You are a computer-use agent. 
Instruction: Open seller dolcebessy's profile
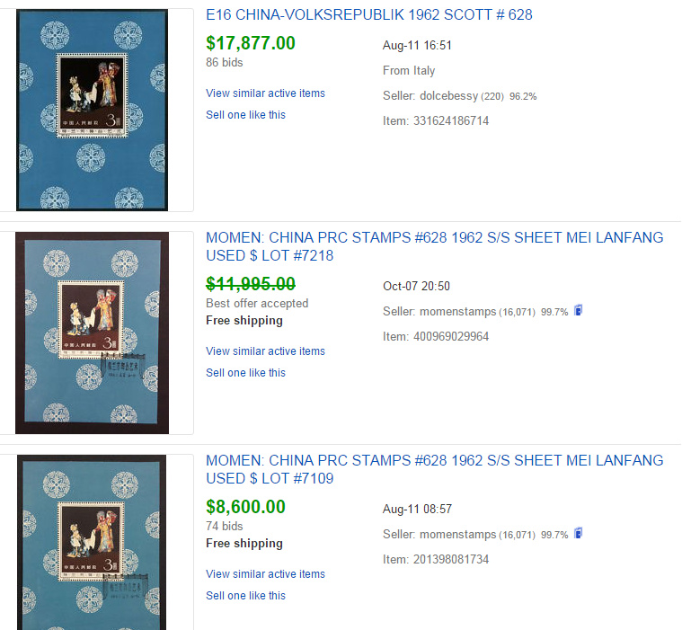pos(448,96)
